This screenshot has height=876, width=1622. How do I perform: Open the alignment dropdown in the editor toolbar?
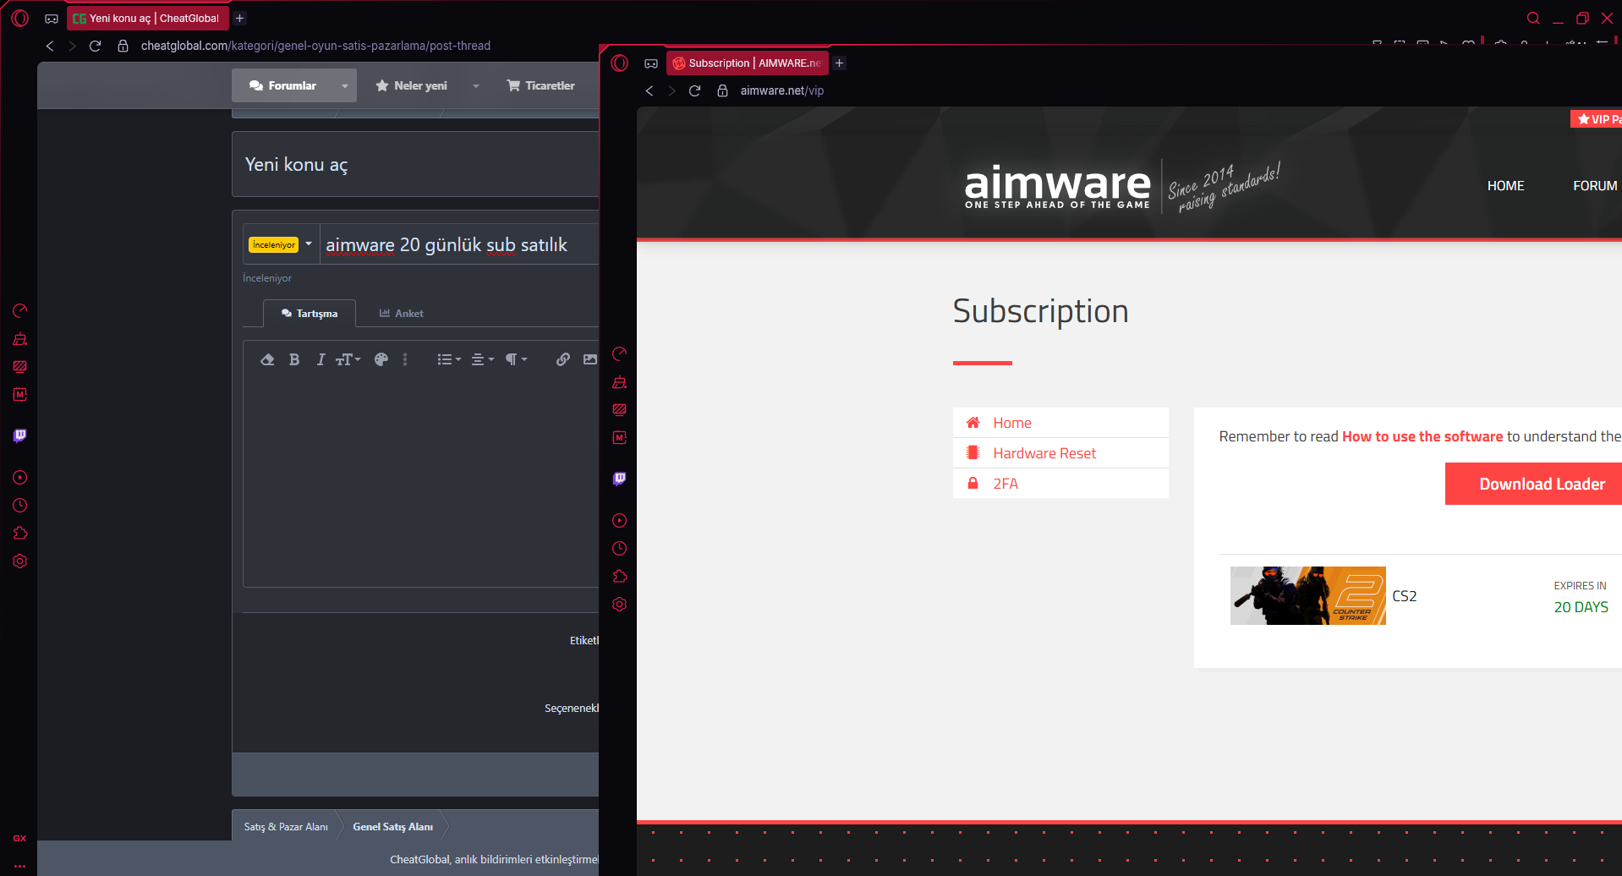pyautogui.click(x=483, y=359)
